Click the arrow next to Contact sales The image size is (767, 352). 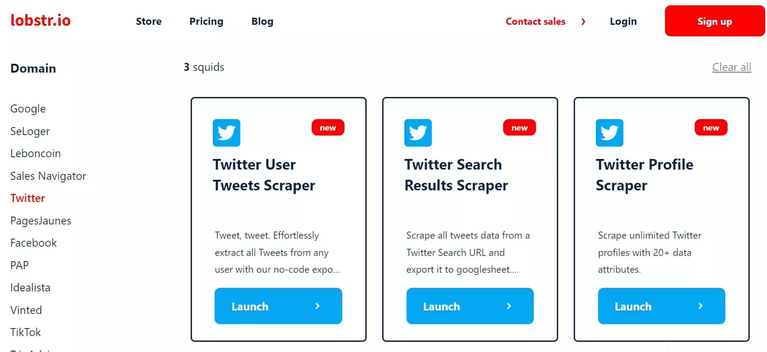pyautogui.click(x=583, y=21)
